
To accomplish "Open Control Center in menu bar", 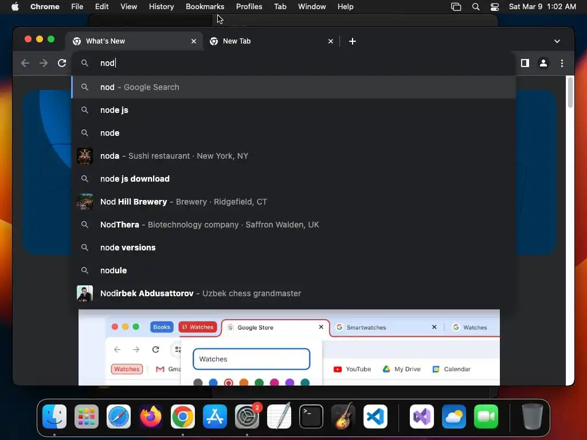I will click(495, 7).
